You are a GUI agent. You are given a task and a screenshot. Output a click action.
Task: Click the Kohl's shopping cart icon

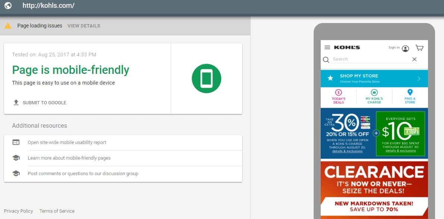coord(419,48)
